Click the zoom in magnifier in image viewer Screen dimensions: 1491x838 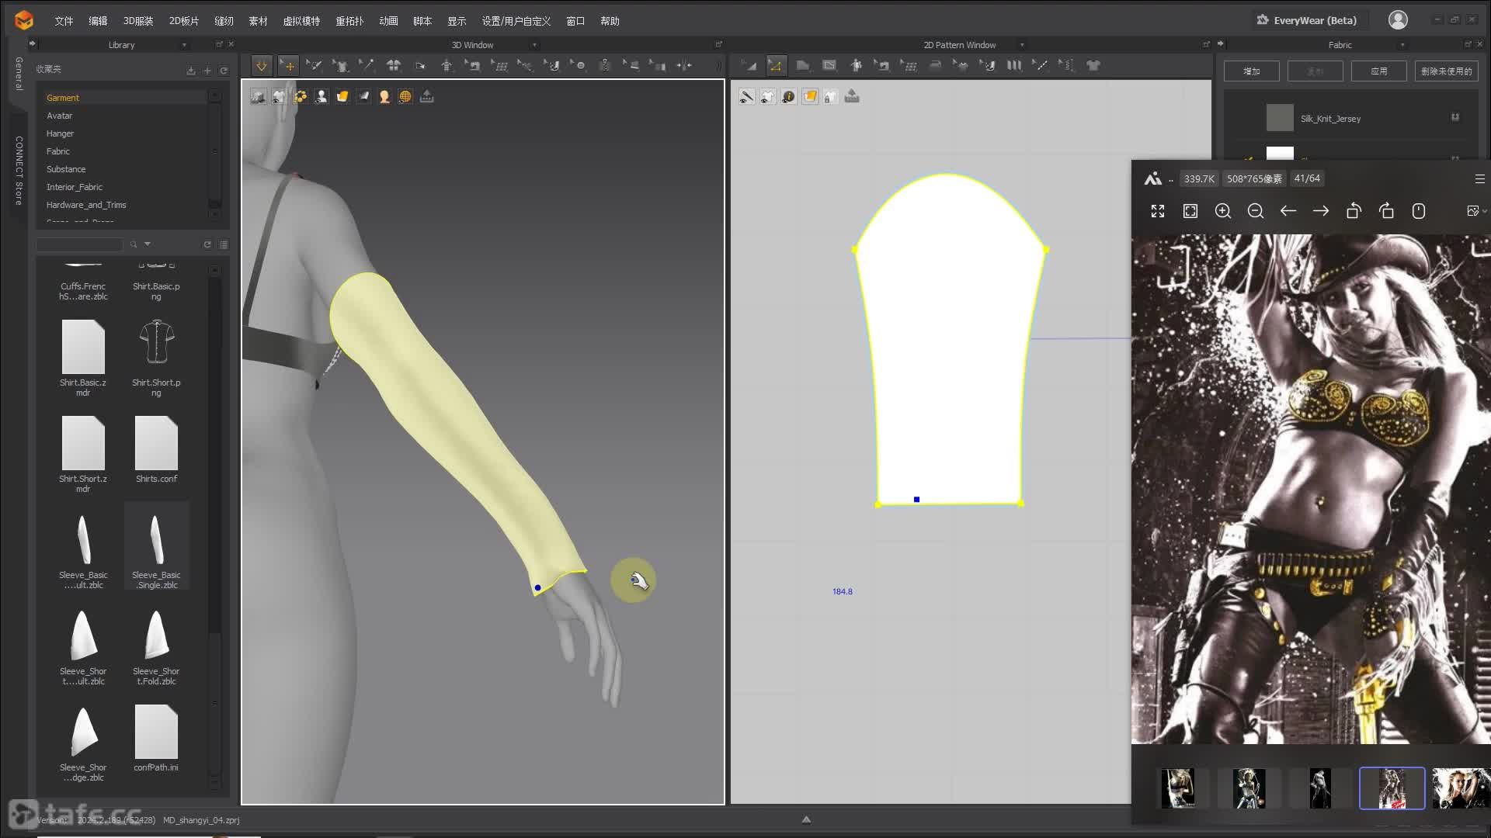click(1223, 211)
